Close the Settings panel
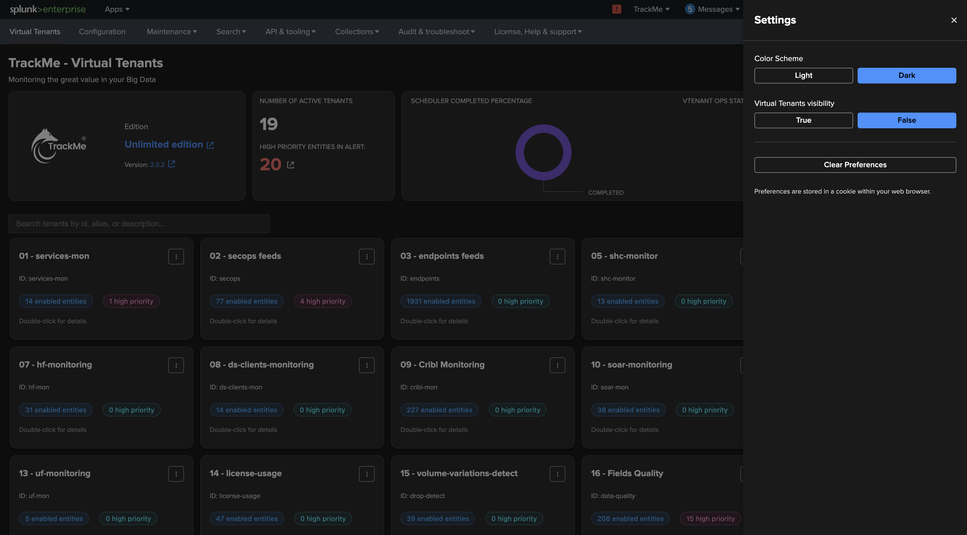The width and height of the screenshot is (967, 535). click(x=954, y=20)
